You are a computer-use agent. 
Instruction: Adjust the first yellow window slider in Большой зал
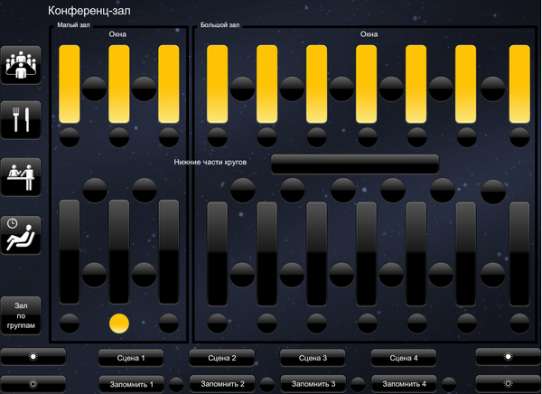(218, 84)
